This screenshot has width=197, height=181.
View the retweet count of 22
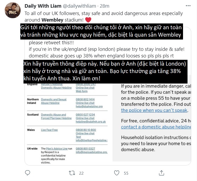(81, 173)
